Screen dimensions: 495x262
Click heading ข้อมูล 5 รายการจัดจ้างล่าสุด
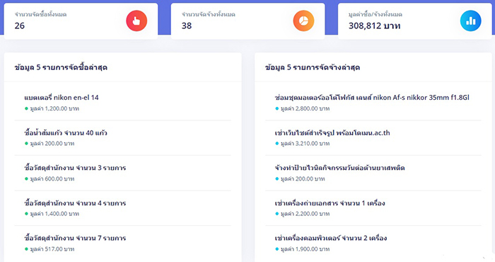313,67
